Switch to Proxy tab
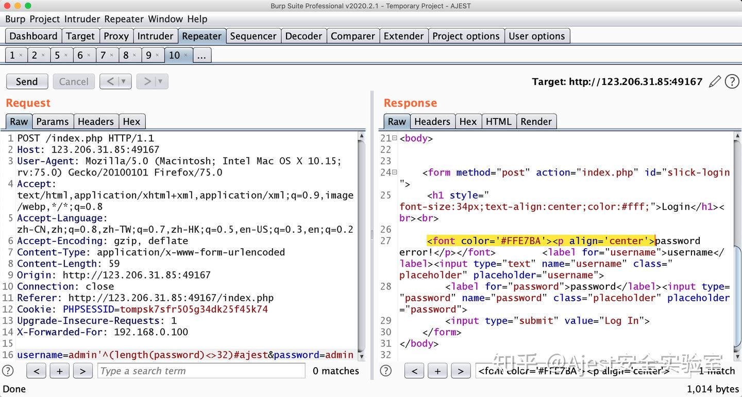 [x=116, y=36]
